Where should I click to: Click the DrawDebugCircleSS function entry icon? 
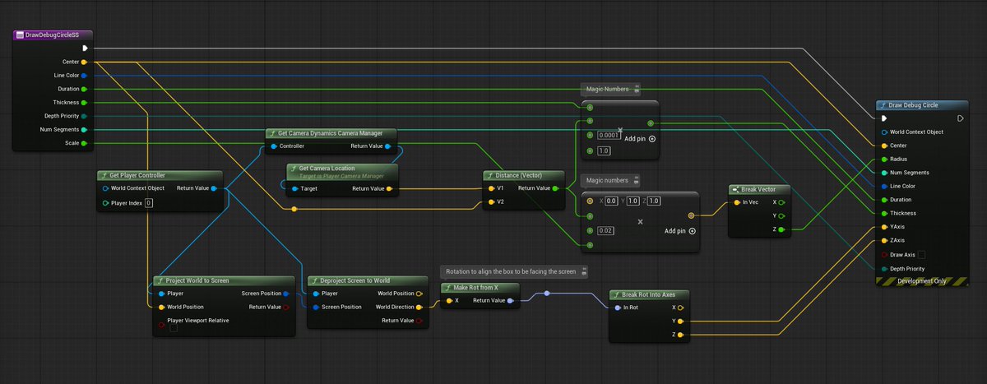click(x=20, y=35)
